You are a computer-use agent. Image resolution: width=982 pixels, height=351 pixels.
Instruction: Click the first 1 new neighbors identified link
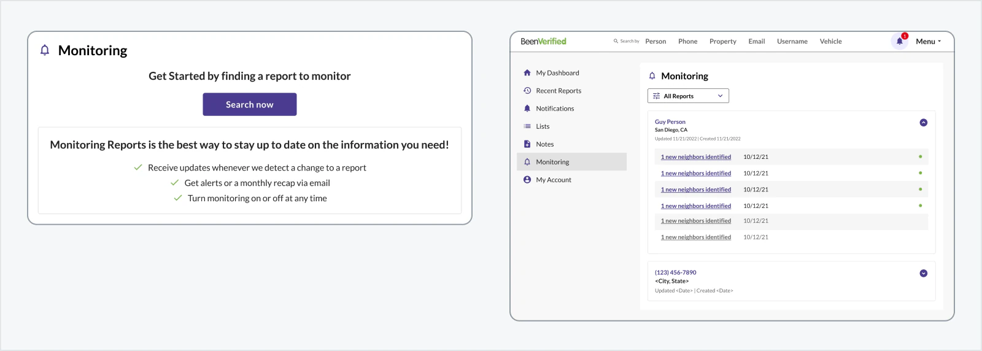(x=695, y=156)
